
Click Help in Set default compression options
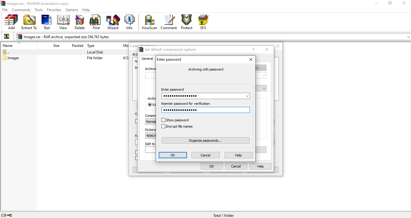pos(260,166)
